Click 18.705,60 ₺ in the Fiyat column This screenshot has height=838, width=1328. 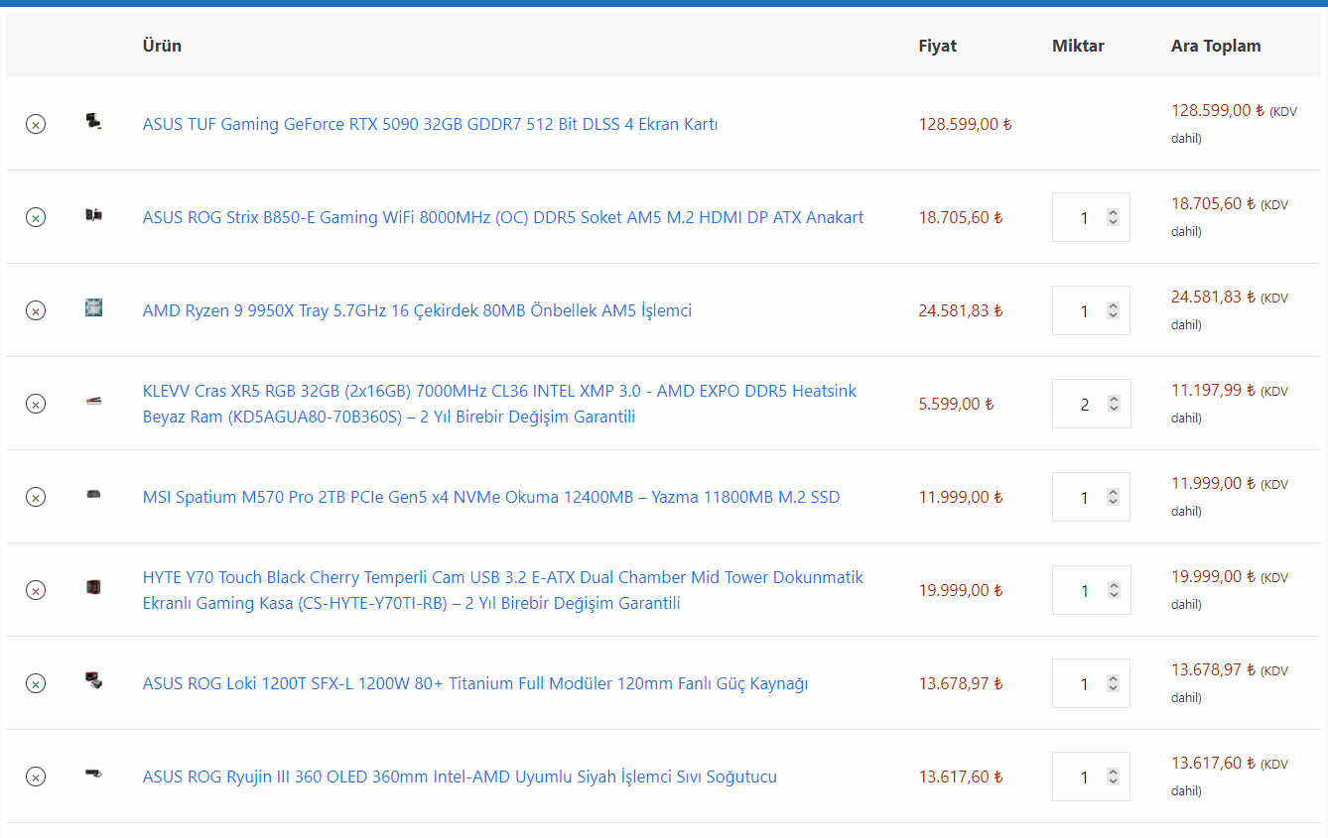(961, 217)
